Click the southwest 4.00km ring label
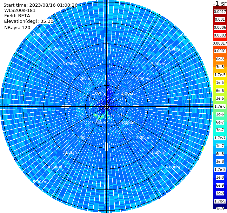This screenshot has width=227, height=213. (x=55, y=167)
